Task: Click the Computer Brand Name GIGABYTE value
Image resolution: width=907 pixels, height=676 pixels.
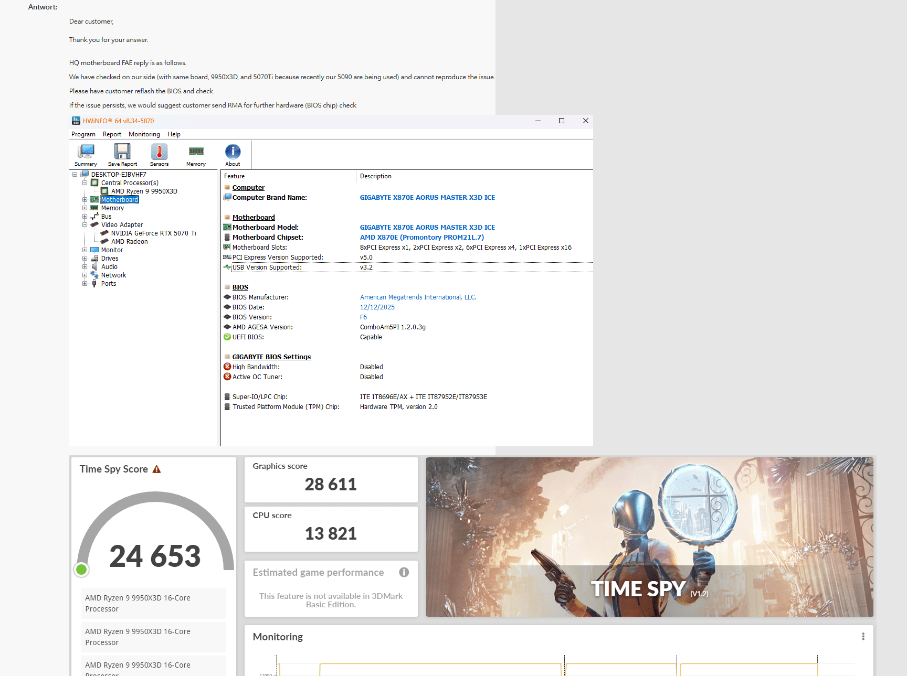Action: (427, 198)
